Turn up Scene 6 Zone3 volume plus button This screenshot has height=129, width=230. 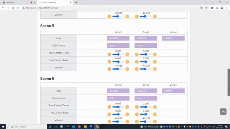tap(155, 121)
